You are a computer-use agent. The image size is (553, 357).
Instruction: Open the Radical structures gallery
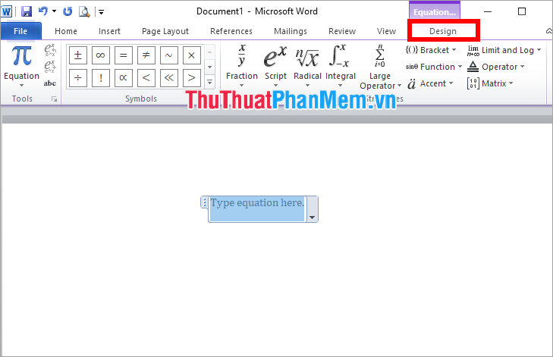coord(307,66)
